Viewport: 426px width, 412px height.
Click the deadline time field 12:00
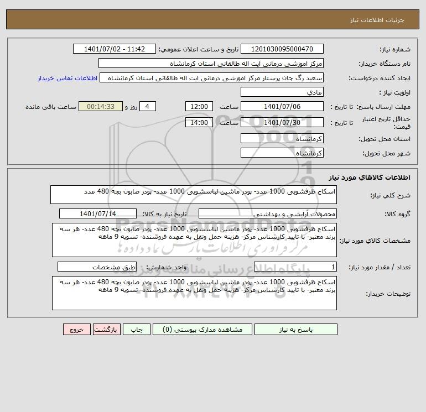click(199, 107)
